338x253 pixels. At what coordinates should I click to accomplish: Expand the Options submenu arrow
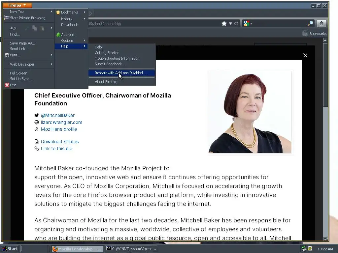pos(84,40)
